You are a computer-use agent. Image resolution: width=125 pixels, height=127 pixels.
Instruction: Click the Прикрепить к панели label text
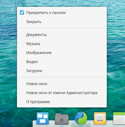click(46, 13)
